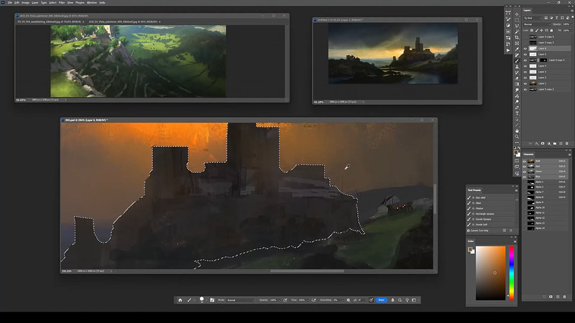Open the Edit menu
Viewport: 575px width, 323px height.
point(17,3)
